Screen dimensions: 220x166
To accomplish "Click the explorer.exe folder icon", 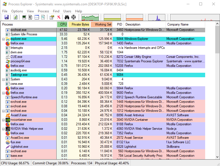I will pyautogui.click(x=8, y=39).
